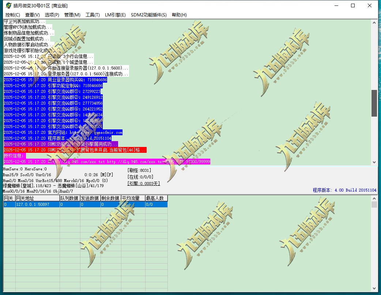Open the 选项(P) menu

tap(52, 15)
